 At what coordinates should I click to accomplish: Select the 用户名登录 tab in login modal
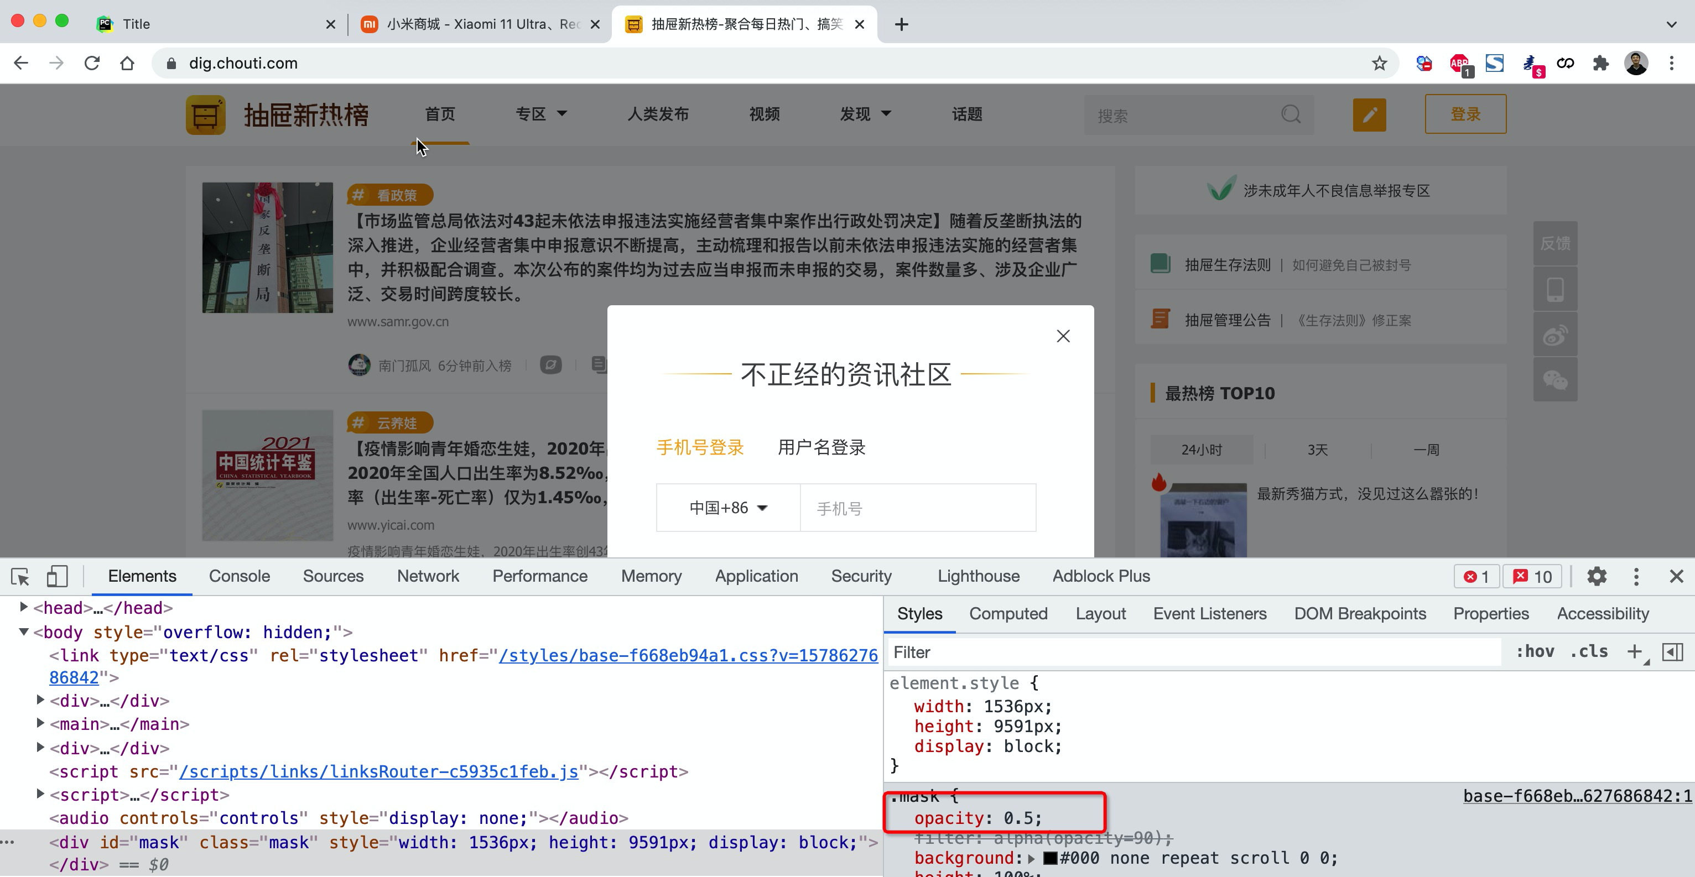(x=822, y=446)
